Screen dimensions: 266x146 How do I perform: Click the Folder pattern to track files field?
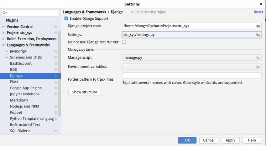tap(191, 76)
